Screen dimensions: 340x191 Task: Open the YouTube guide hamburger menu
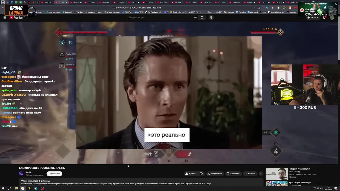click(x=5, y=18)
